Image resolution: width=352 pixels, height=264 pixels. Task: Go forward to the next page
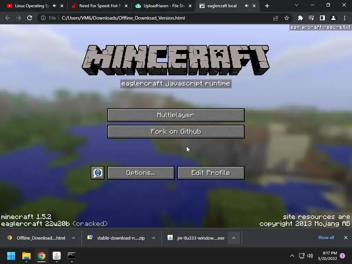coord(19,18)
